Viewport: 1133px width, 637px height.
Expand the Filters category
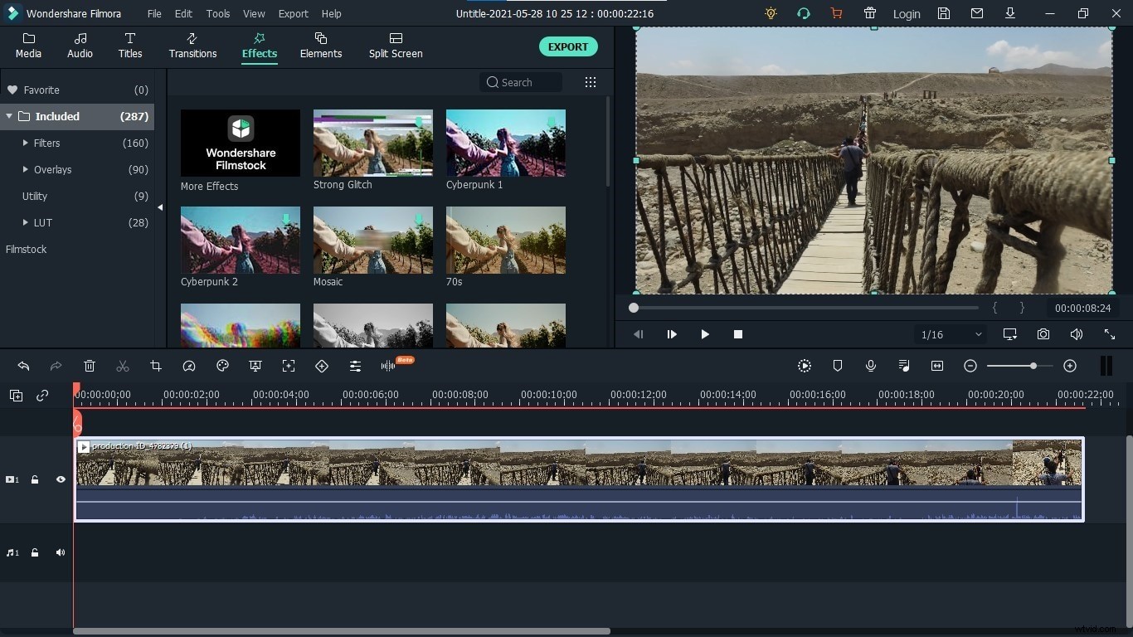[x=25, y=143]
